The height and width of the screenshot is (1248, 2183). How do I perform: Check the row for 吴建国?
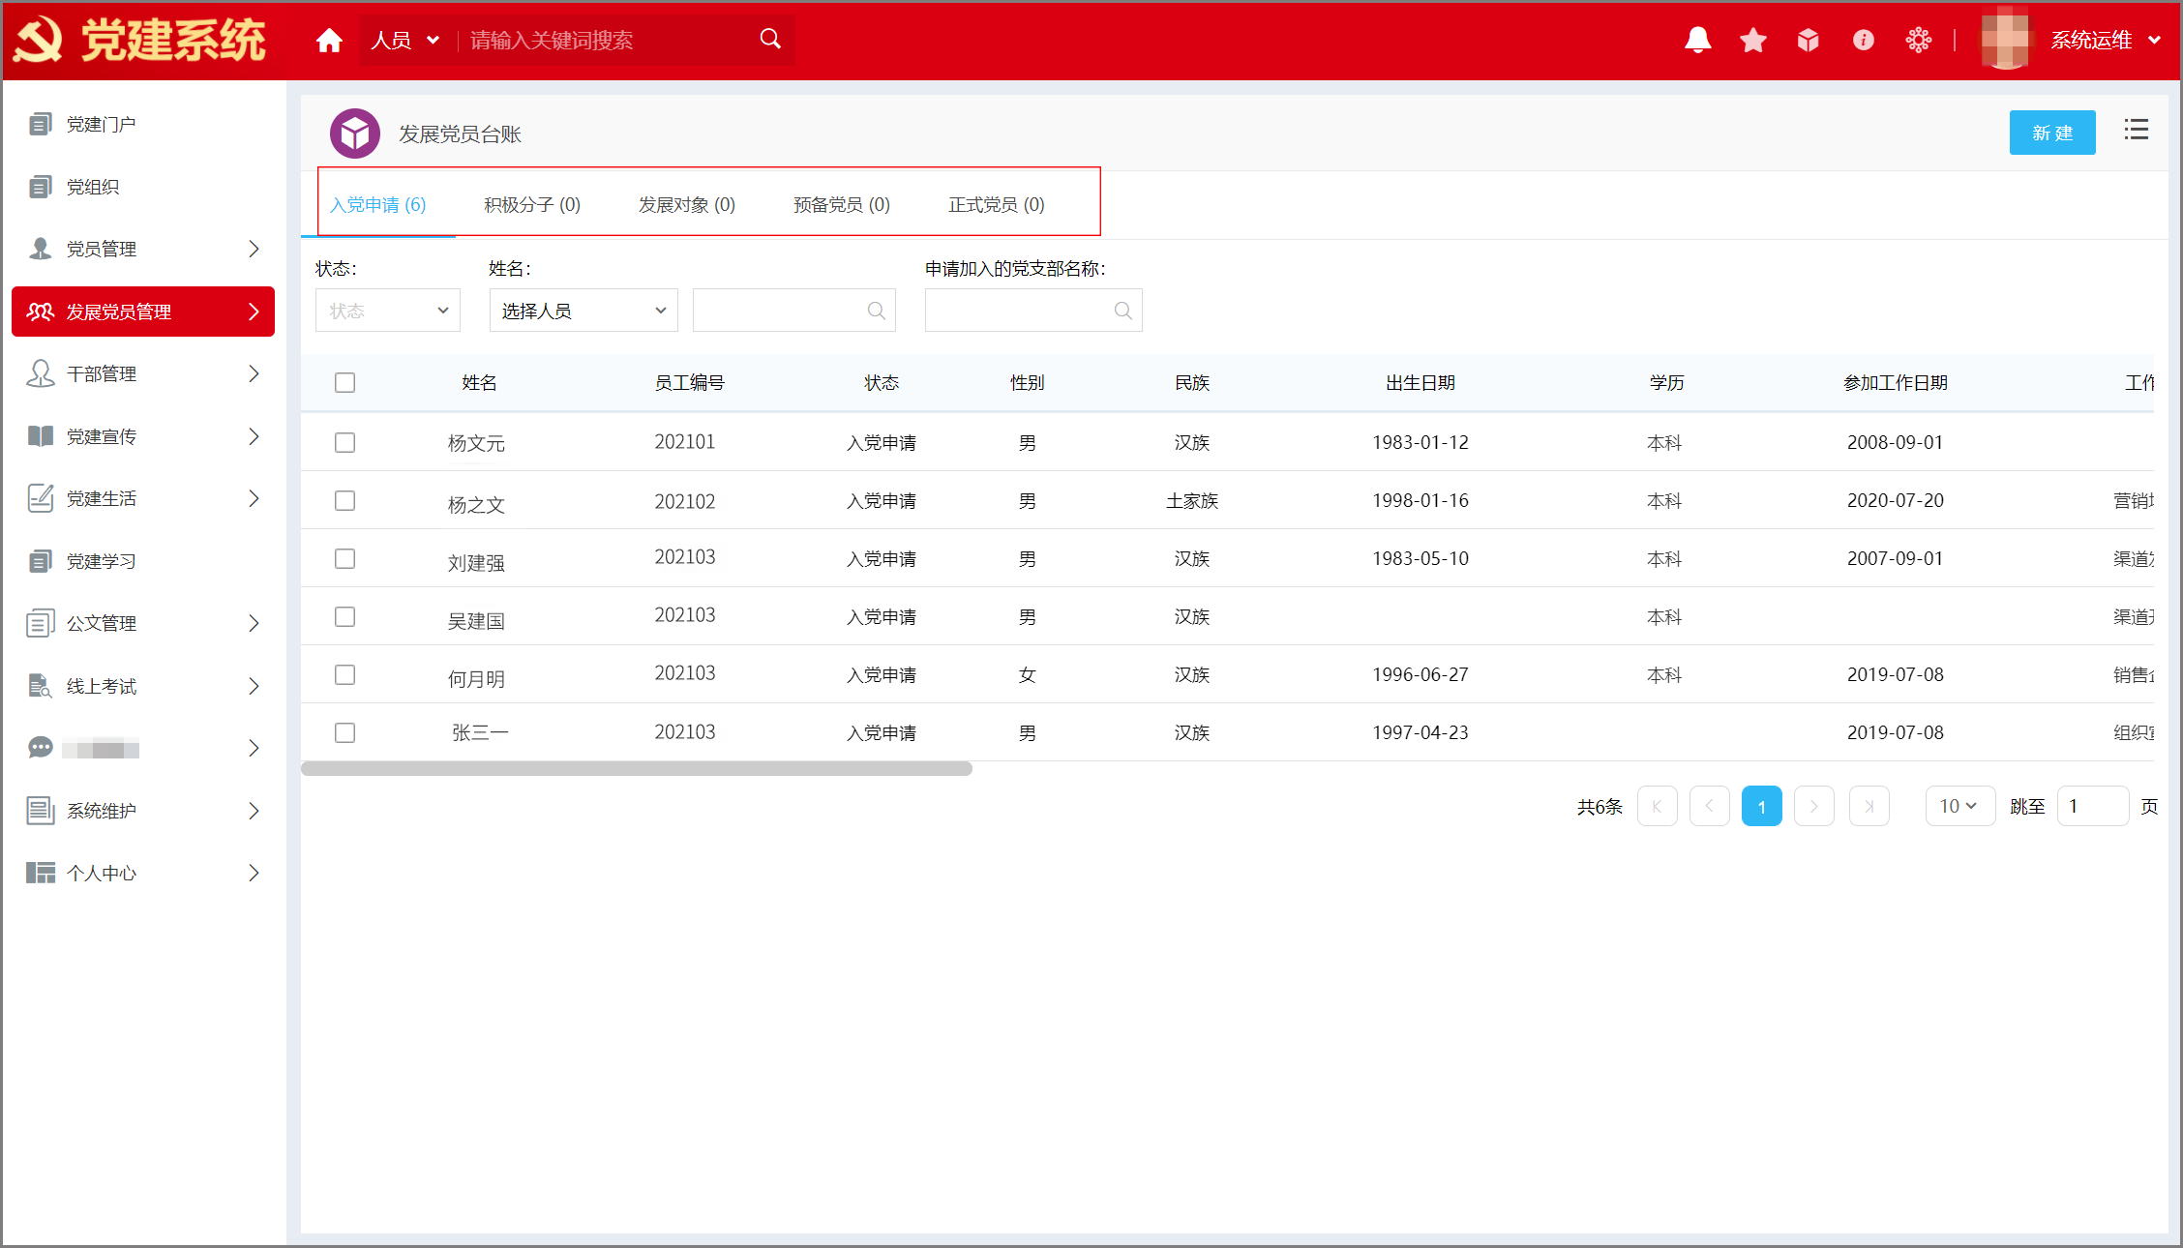click(344, 616)
